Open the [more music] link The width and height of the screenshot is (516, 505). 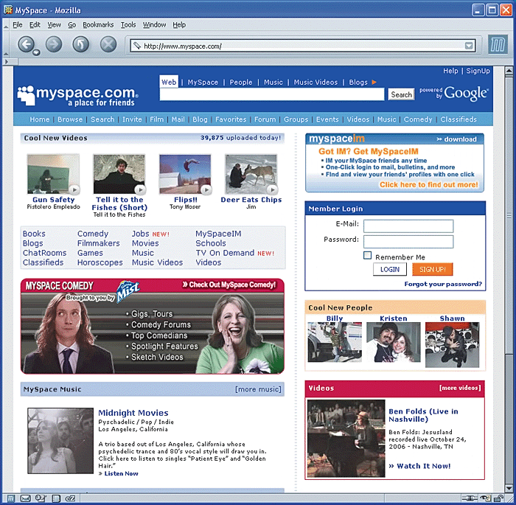point(258,389)
